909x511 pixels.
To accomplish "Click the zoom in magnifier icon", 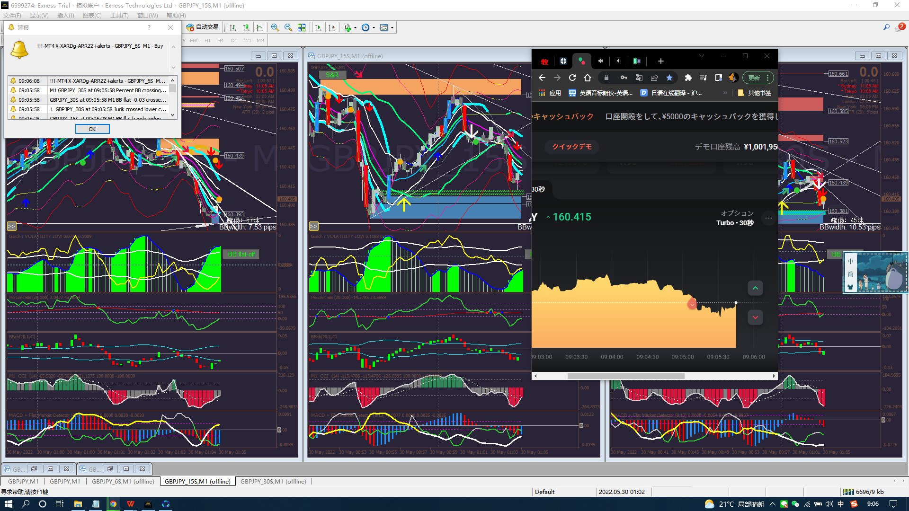I will pyautogui.click(x=275, y=27).
